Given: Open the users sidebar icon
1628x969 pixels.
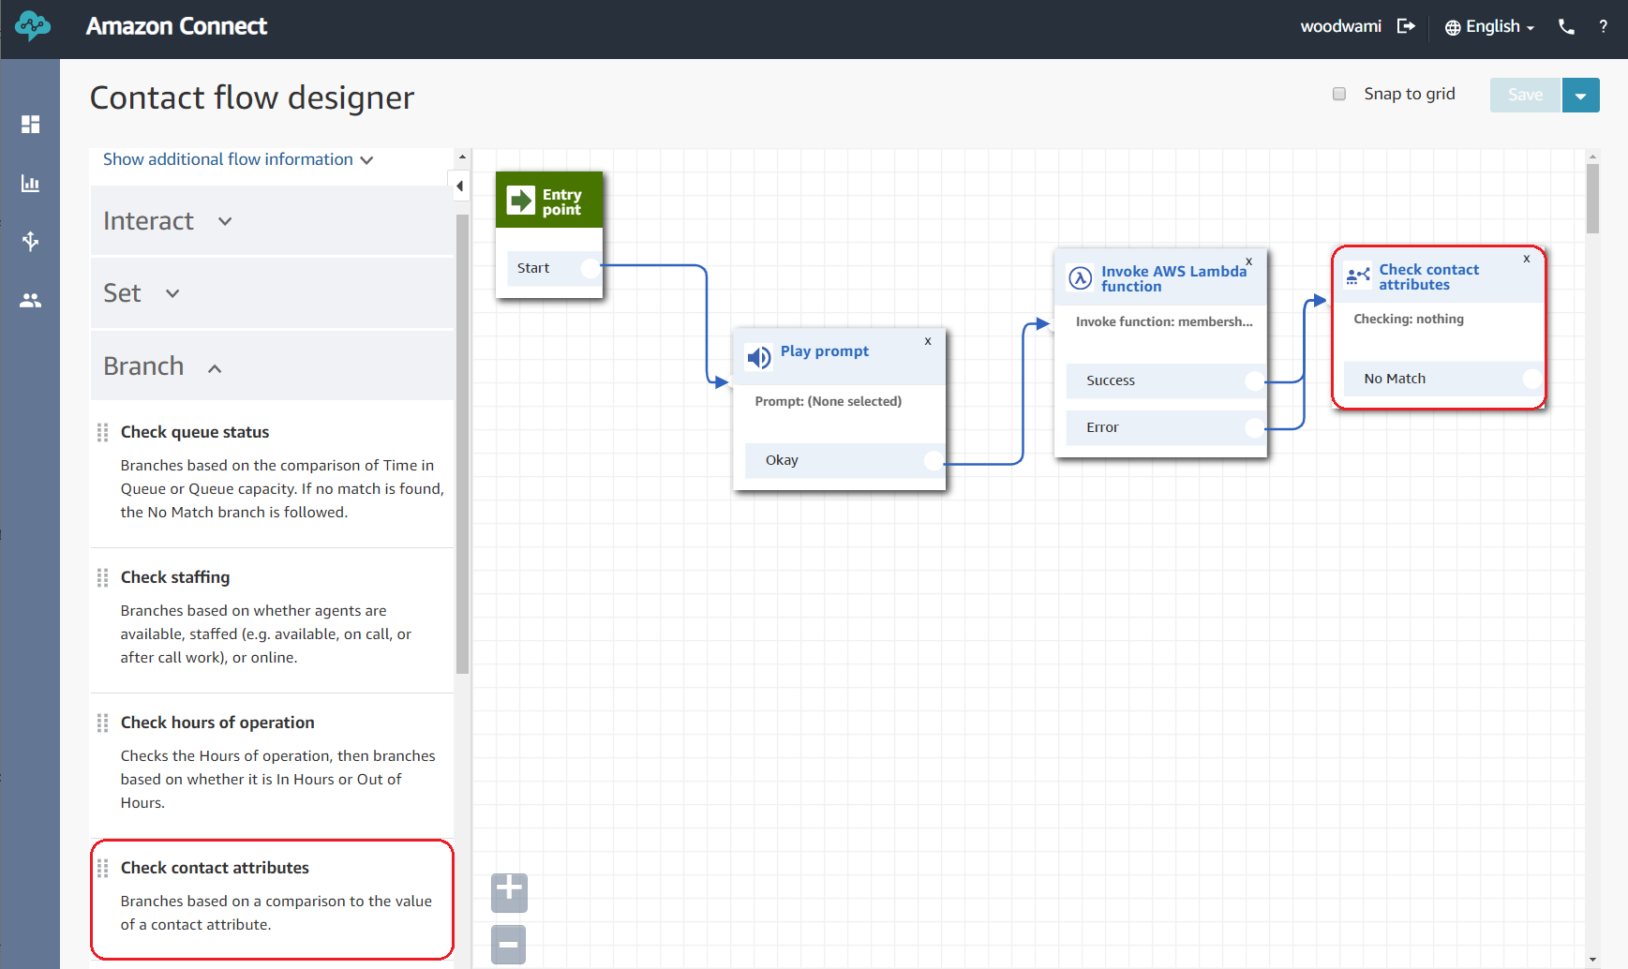Looking at the screenshot, I should pos(31,301).
